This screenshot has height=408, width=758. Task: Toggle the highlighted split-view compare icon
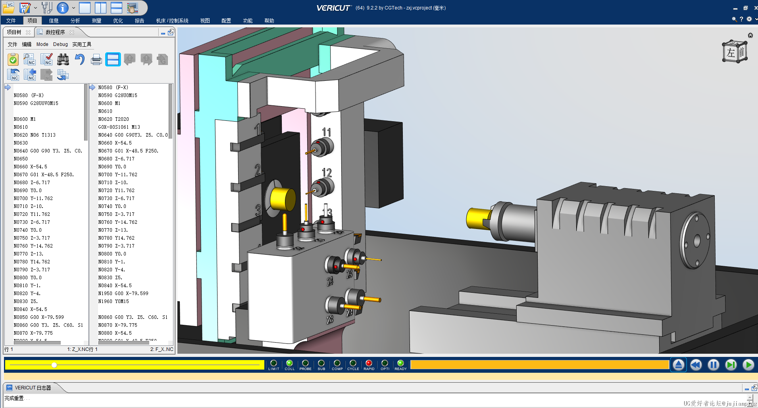[x=113, y=59]
